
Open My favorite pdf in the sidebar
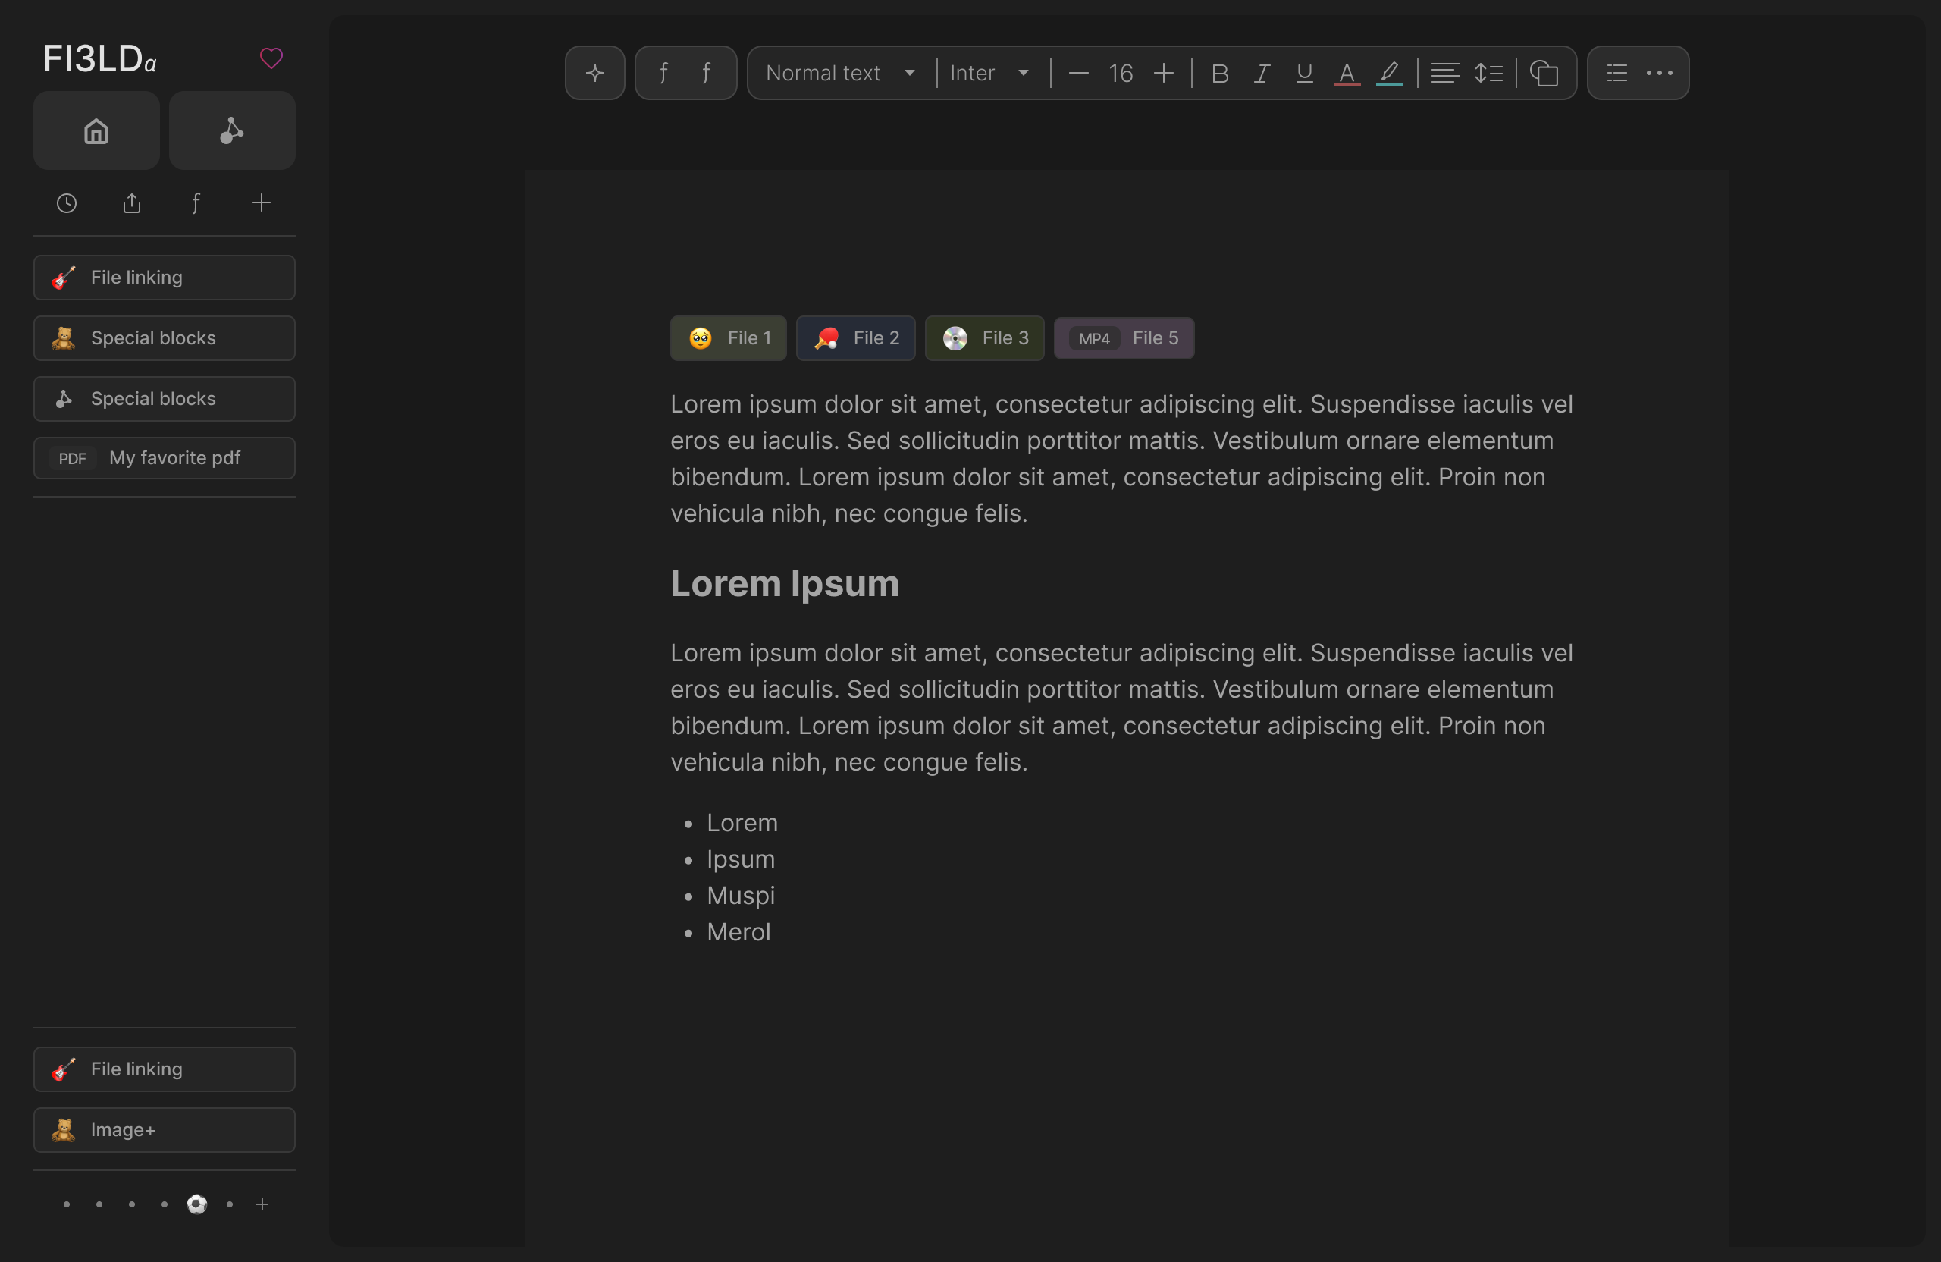164,457
